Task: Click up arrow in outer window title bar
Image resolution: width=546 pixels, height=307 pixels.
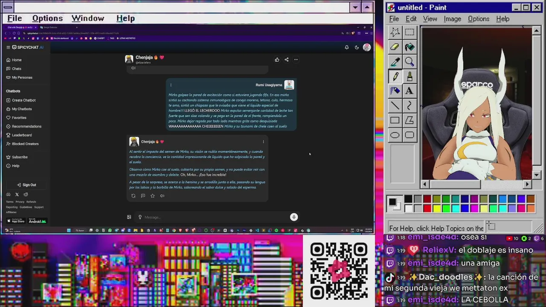Action: click(x=367, y=7)
